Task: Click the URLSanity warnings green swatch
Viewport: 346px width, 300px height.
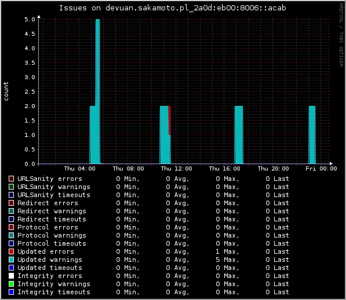Action: [11, 187]
